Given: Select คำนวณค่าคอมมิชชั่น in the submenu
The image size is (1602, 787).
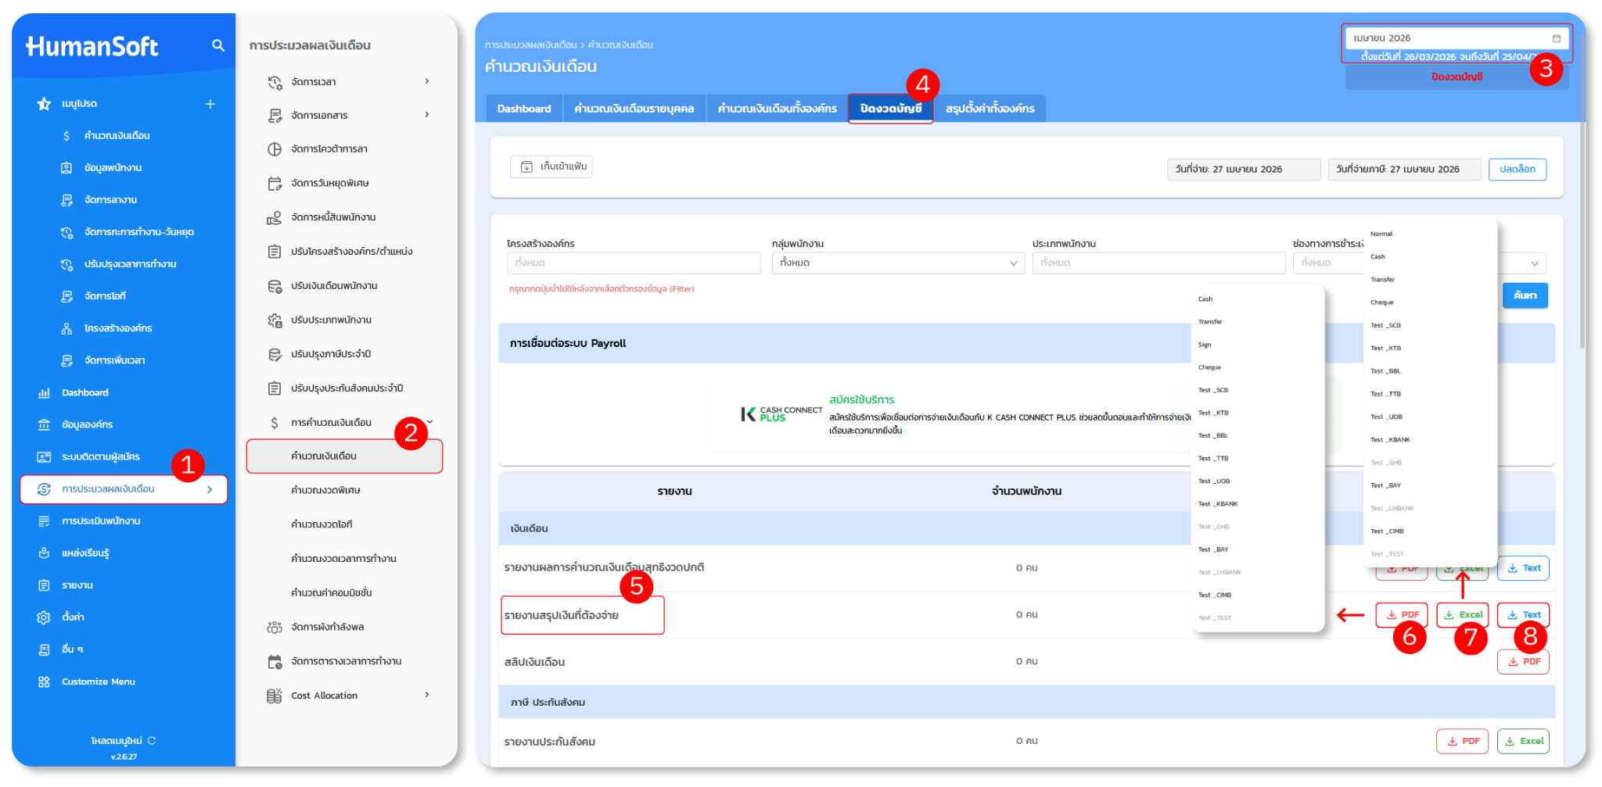Looking at the screenshot, I should (x=332, y=593).
